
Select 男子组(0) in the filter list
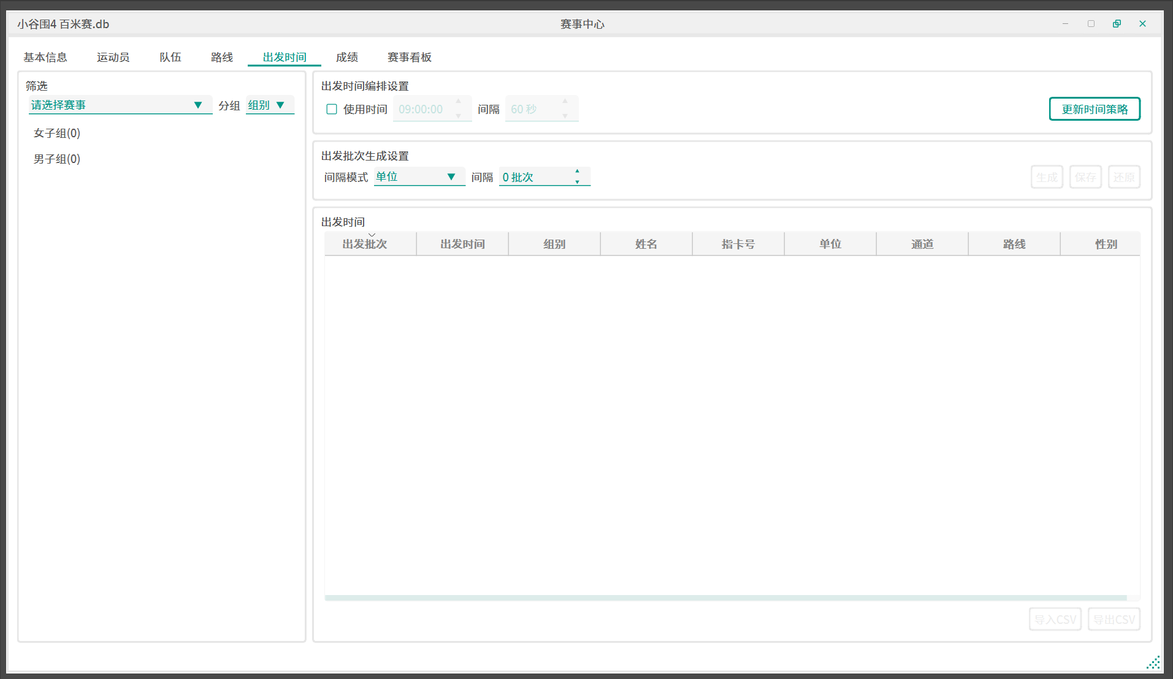57,159
